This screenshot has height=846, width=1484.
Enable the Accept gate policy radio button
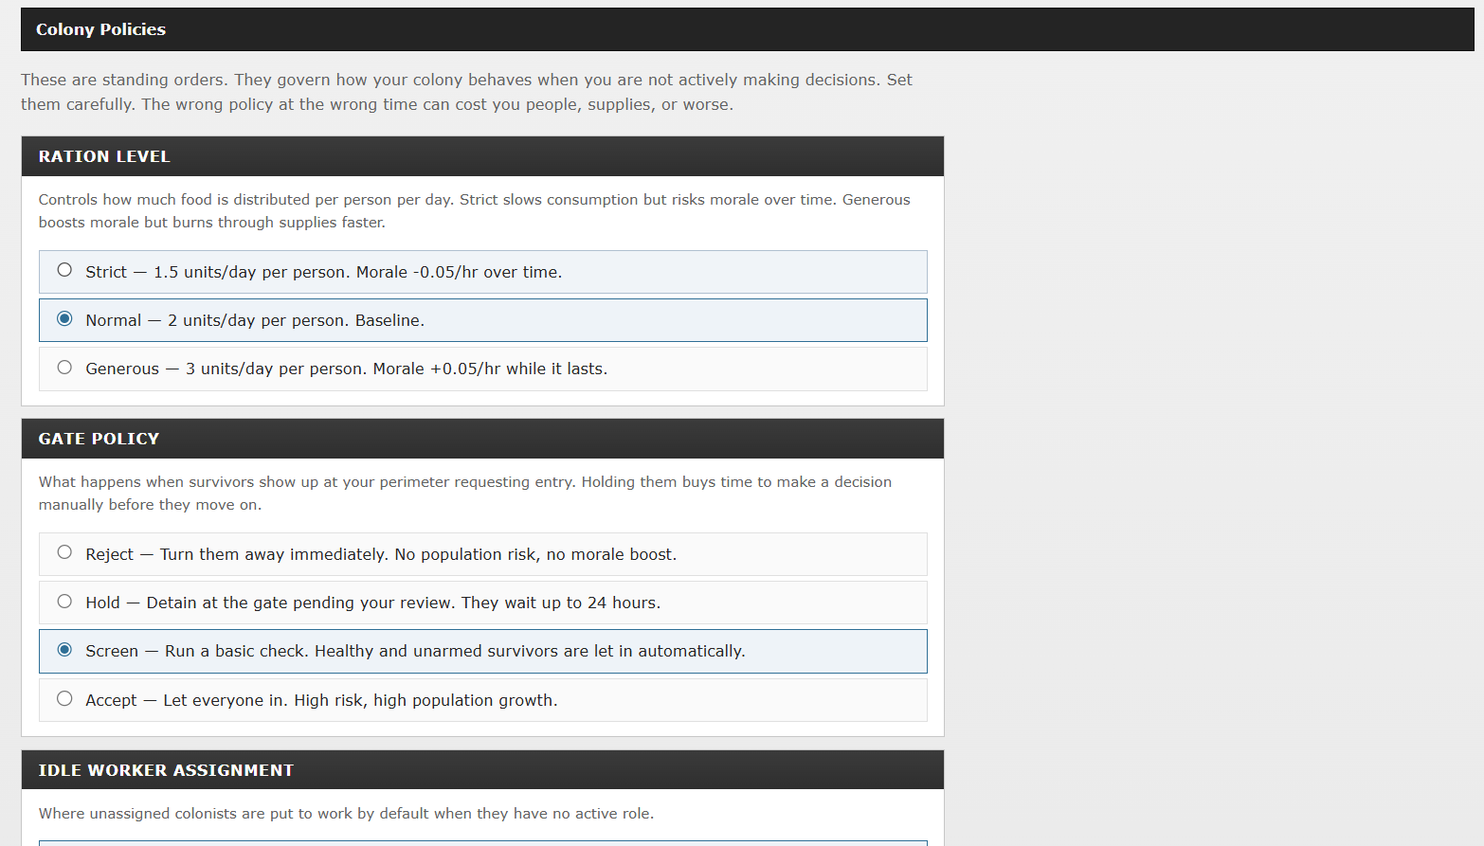click(x=64, y=699)
